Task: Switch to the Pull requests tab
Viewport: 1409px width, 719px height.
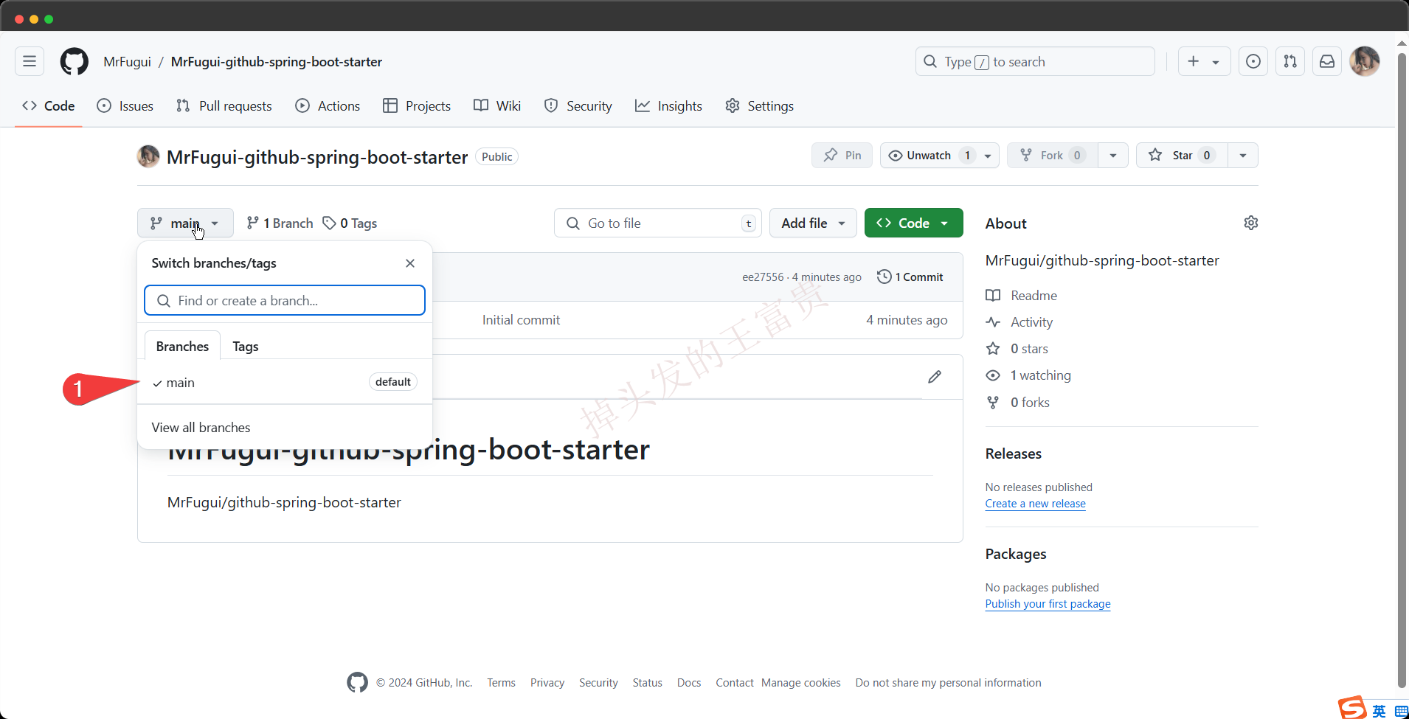Action: 224,106
